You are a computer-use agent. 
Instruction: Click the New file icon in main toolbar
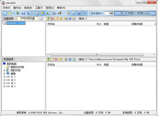pyautogui.click(x=6, y=13)
